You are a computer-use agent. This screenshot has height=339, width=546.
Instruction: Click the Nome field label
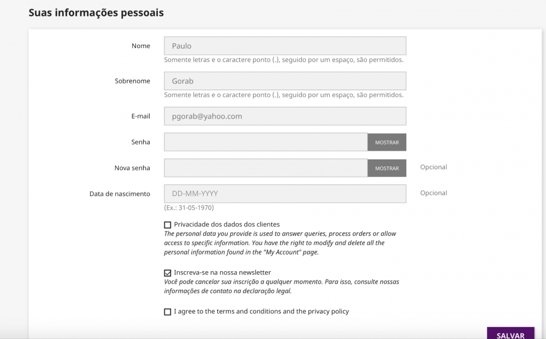click(x=141, y=46)
